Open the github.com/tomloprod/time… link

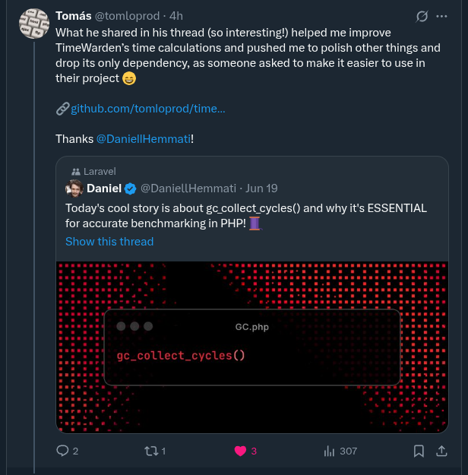coord(147,109)
